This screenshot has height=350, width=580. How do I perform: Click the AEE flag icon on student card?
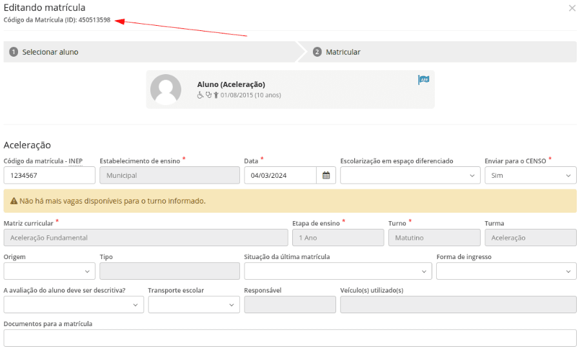point(423,80)
